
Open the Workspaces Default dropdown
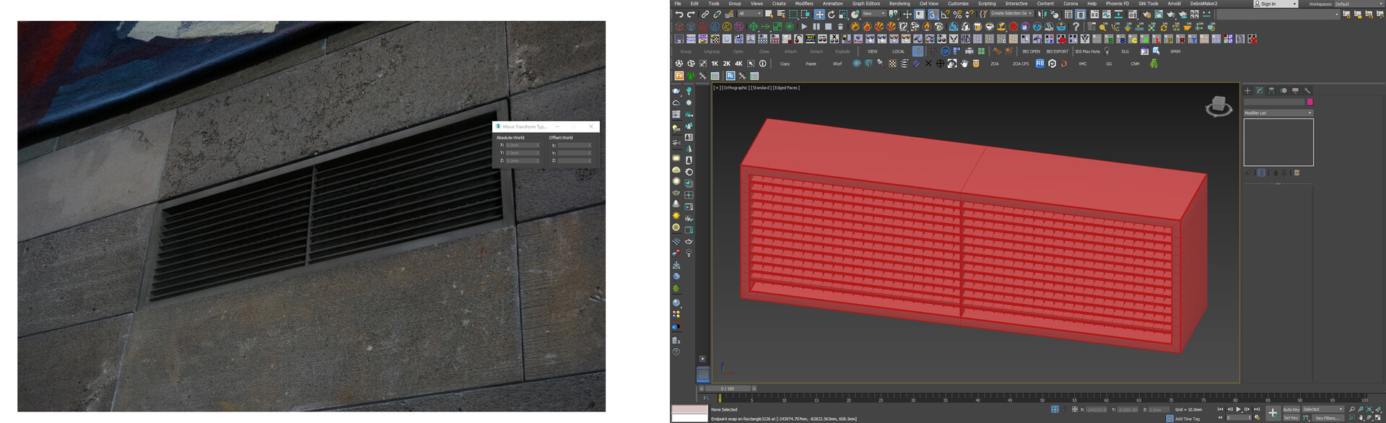pyautogui.click(x=1356, y=4)
